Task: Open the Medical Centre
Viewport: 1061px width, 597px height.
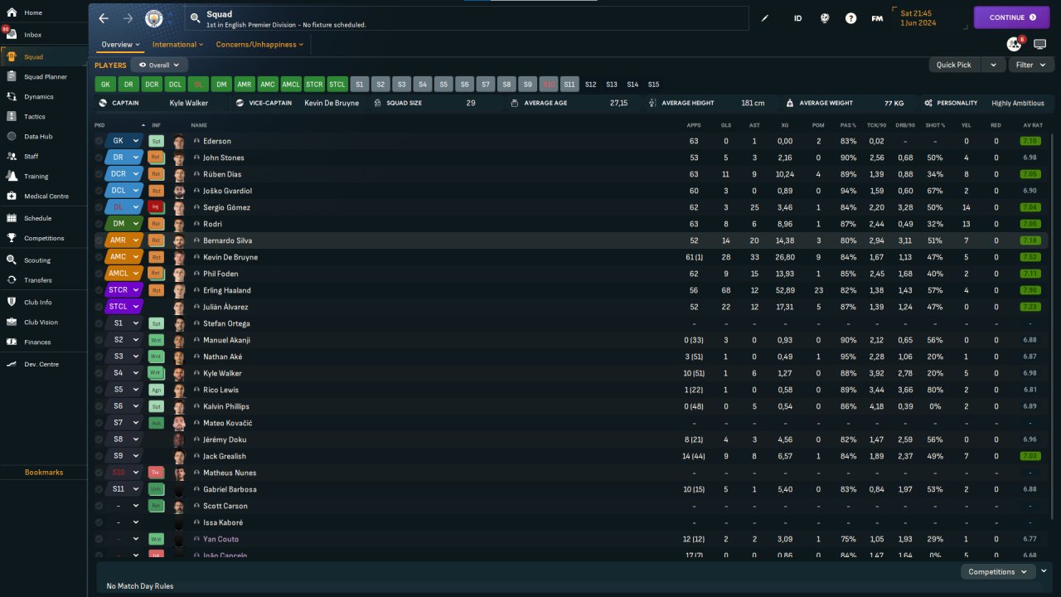Action: (x=46, y=197)
